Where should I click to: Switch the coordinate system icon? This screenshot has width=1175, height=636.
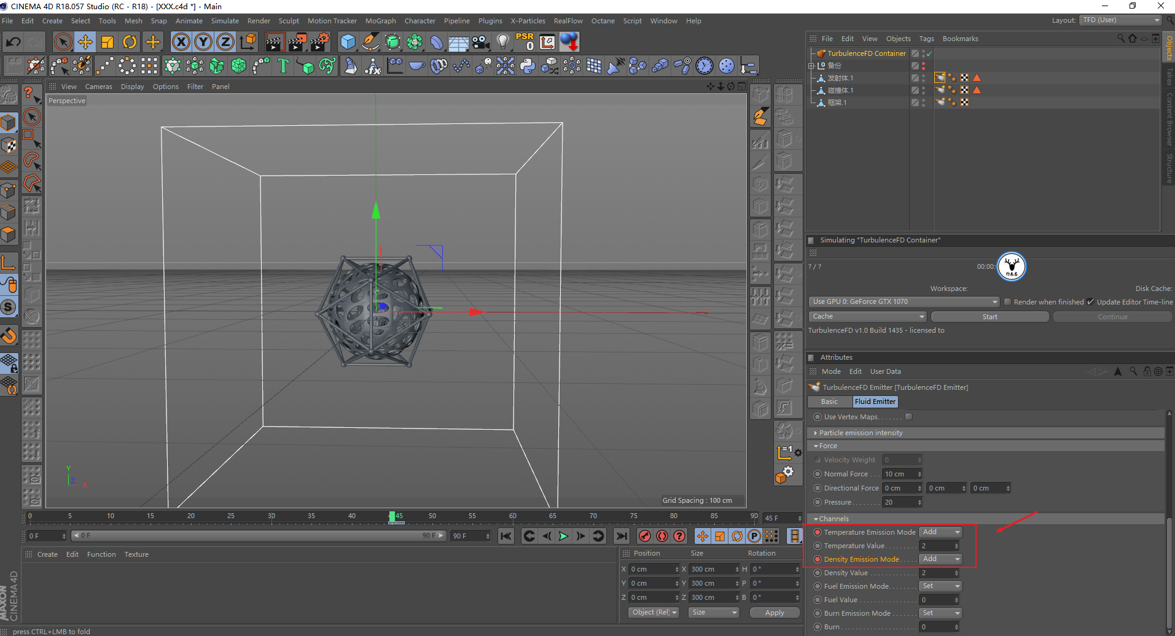pyautogui.click(x=248, y=42)
